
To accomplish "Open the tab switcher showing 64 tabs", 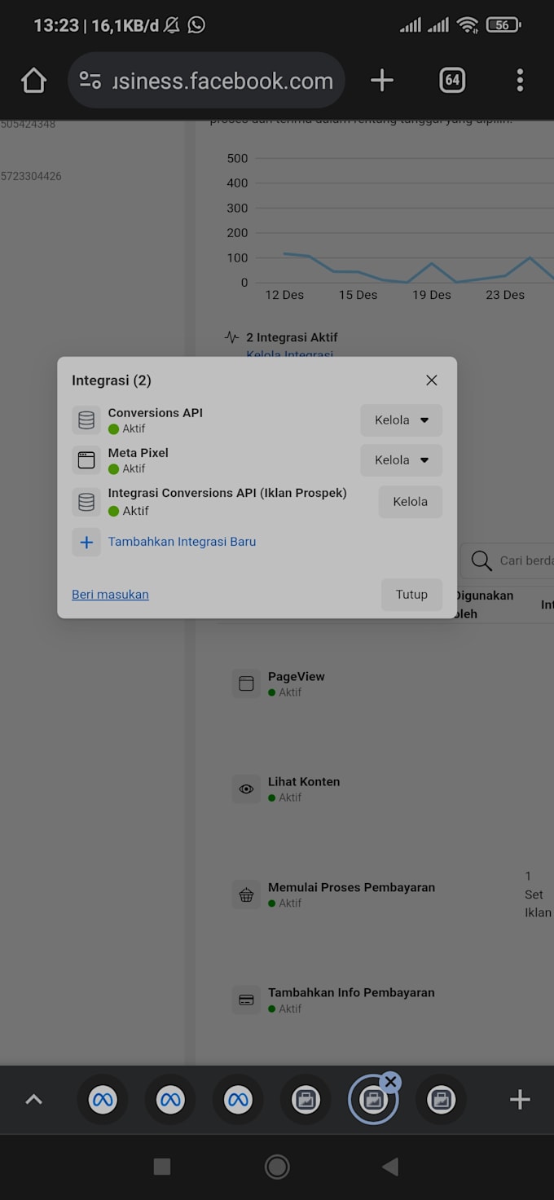I will click(x=452, y=79).
